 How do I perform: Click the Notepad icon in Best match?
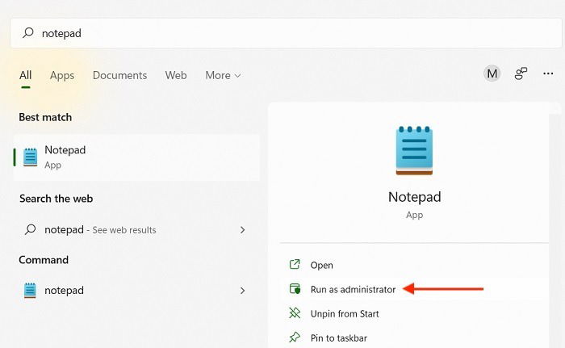[31, 157]
